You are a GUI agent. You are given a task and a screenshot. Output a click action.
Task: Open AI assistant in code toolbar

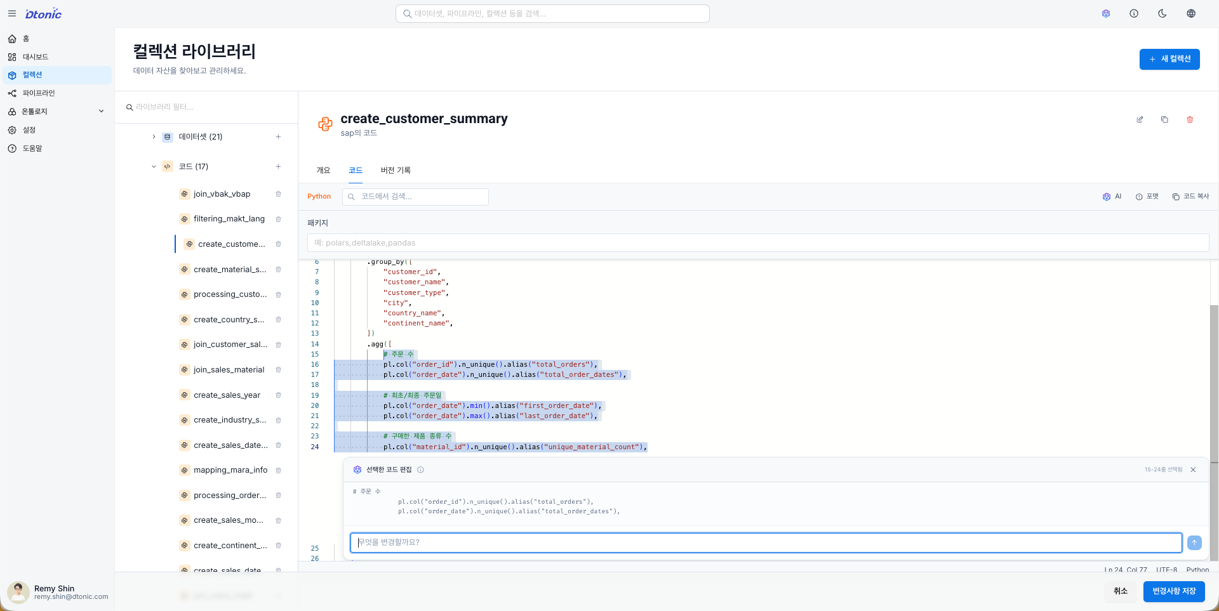click(x=1112, y=197)
